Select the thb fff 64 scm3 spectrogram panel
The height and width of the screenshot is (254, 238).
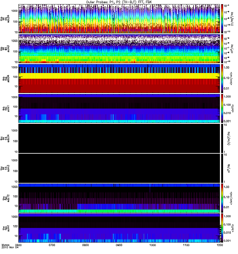pos(119,49)
